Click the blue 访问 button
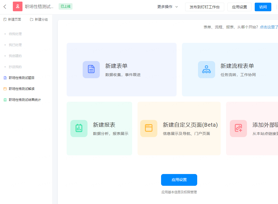The image size is (278, 204). [263, 7]
